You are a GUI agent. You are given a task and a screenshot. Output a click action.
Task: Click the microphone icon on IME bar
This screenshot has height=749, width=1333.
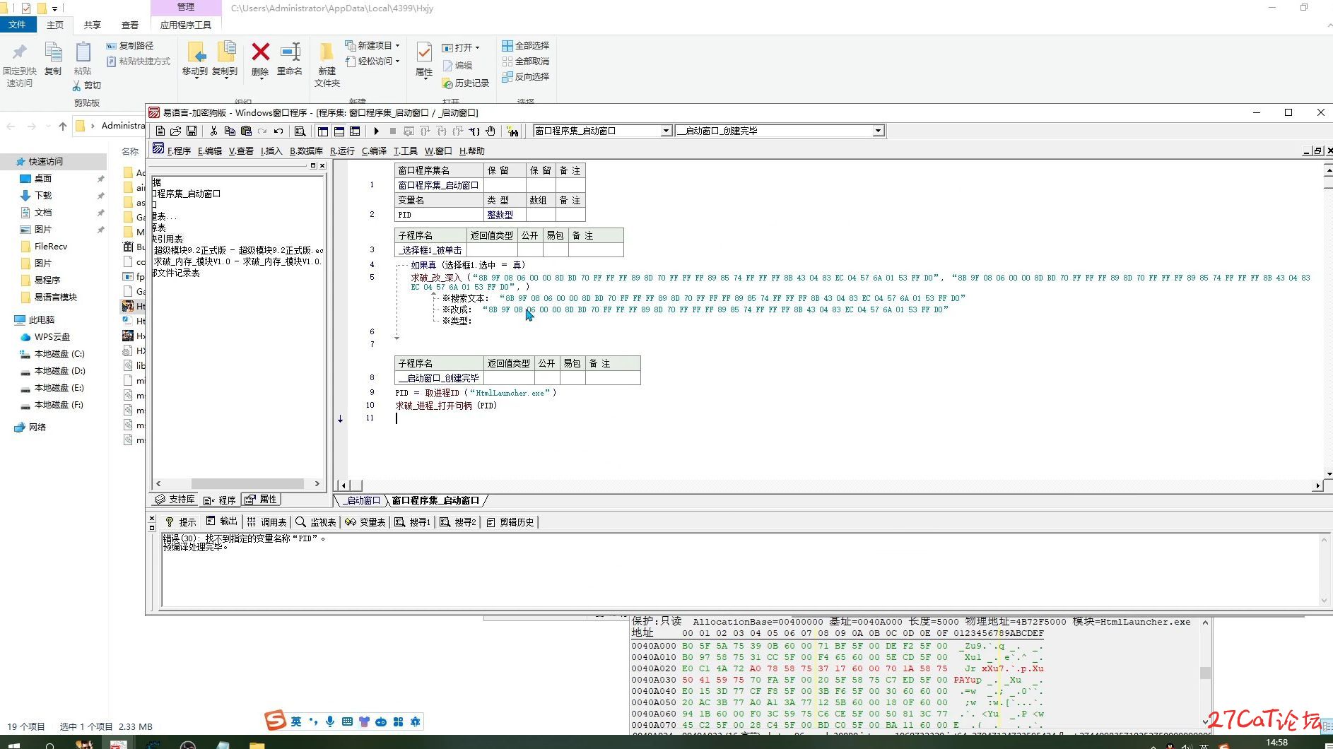click(x=330, y=721)
